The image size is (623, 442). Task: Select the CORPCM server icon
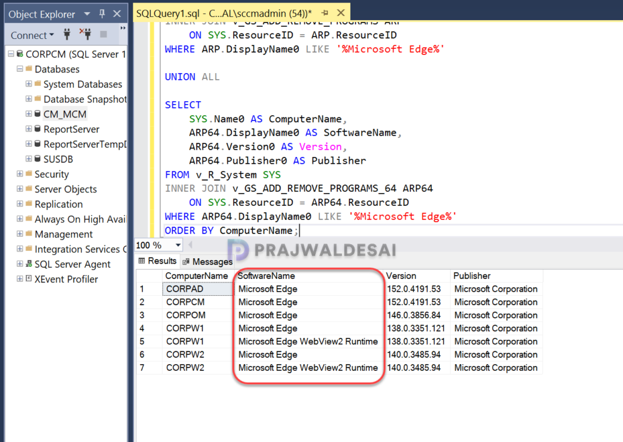click(x=19, y=54)
